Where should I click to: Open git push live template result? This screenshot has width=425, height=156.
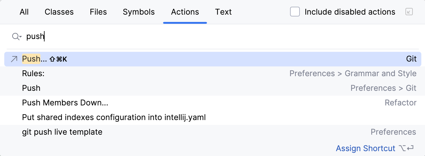pos(62,132)
